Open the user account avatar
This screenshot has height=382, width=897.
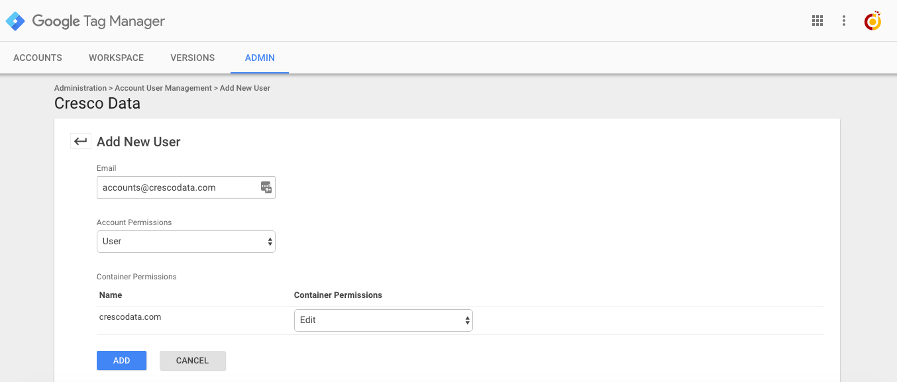[872, 21]
